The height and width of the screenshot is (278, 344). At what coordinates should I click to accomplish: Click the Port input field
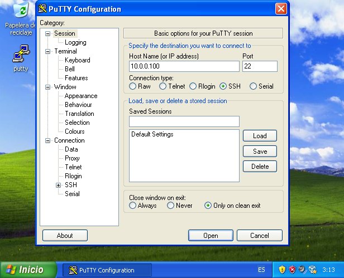point(260,66)
